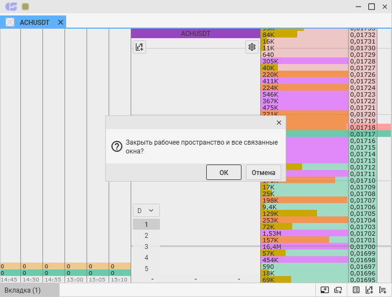Open the gear settings of ACHUSDT panel
392x297 pixels.
click(x=252, y=47)
